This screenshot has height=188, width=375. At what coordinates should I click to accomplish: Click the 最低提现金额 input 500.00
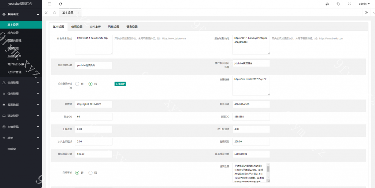[x=94, y=154]
